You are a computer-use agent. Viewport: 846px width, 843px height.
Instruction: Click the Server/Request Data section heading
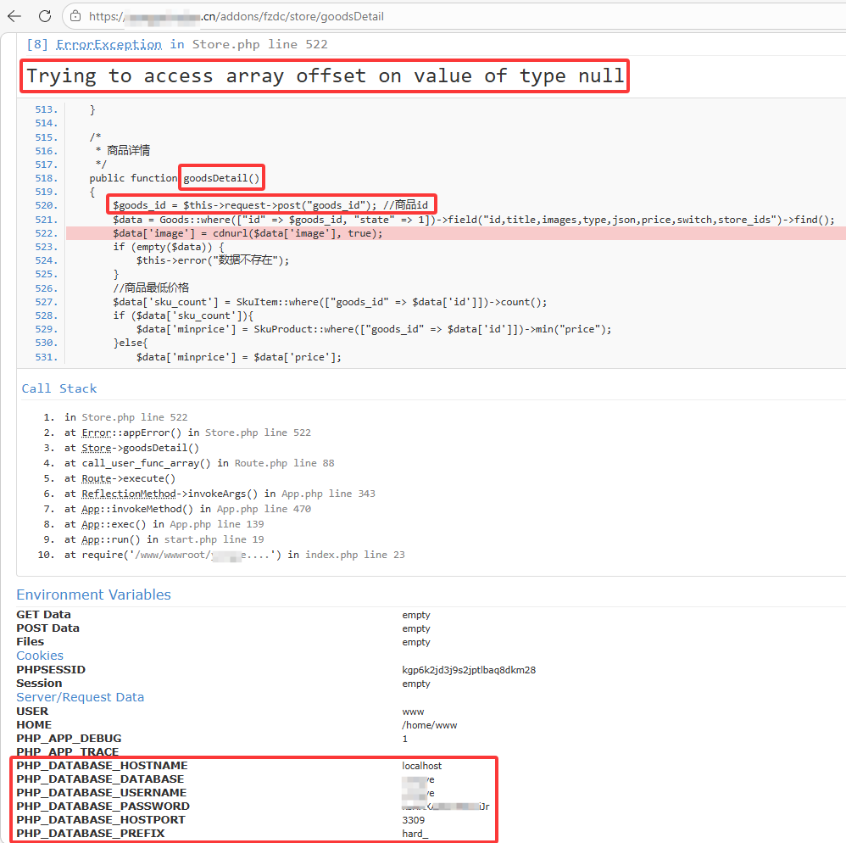click(80, 697)
